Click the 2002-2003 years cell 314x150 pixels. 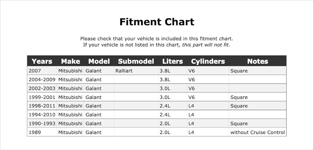click(42, 88)
